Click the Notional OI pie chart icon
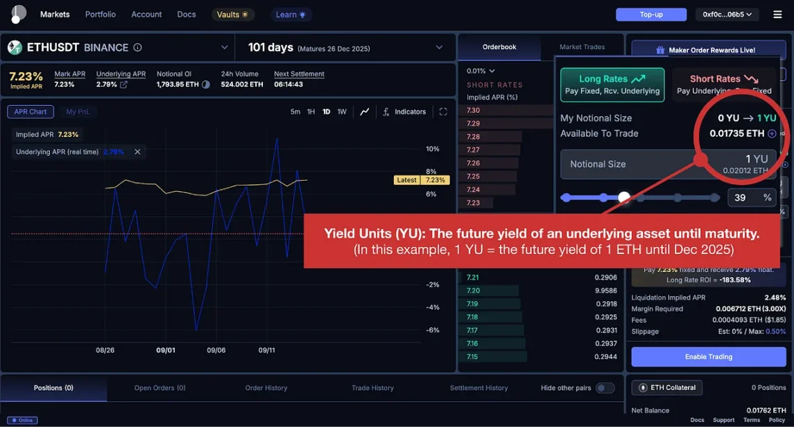794x427 pixels. (205, 84)
